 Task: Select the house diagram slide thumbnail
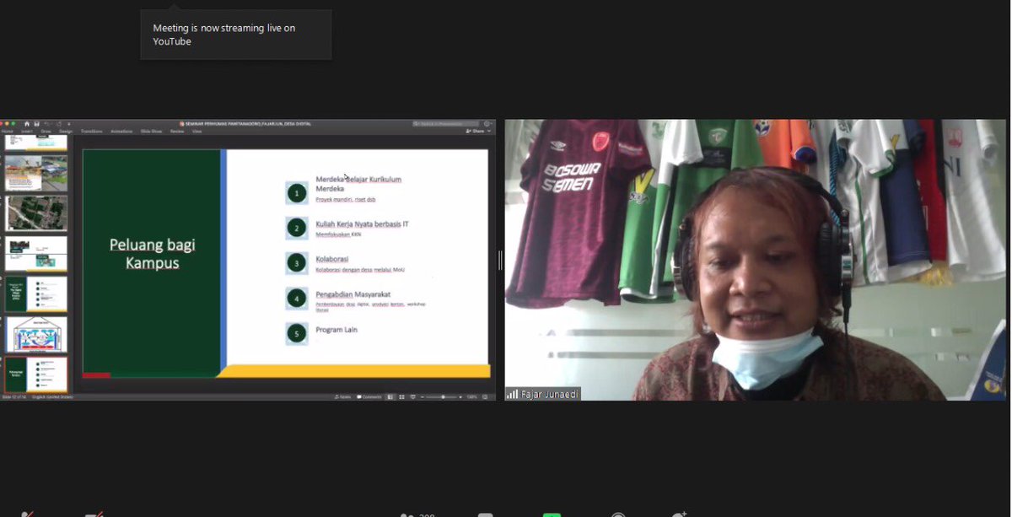(x=36, y=334)
